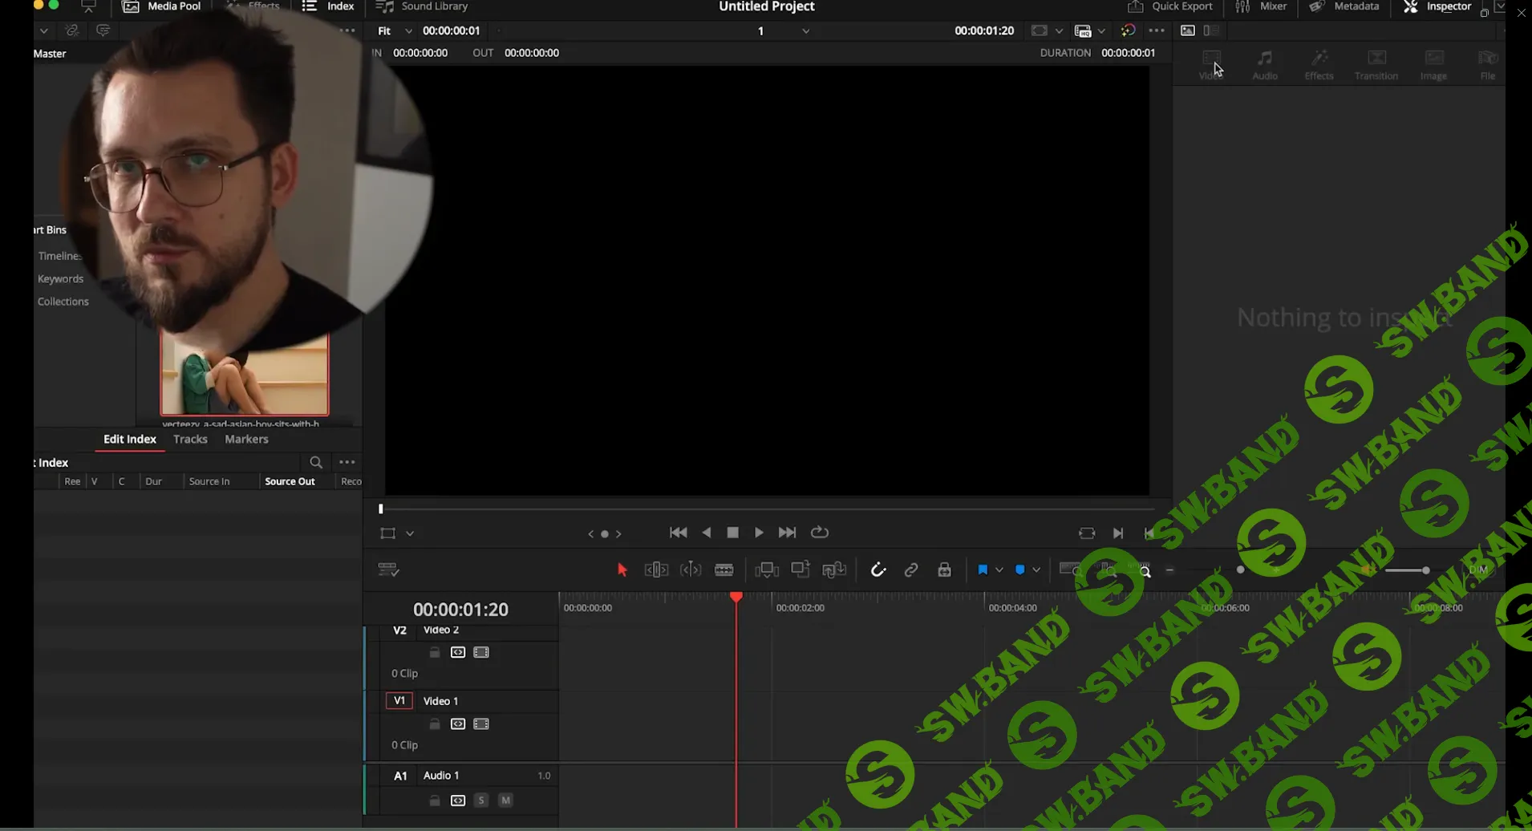Viewport: 1532px width, 831px height.
Task: Open the Inspector Image tab
Action: click(1433, 65)
